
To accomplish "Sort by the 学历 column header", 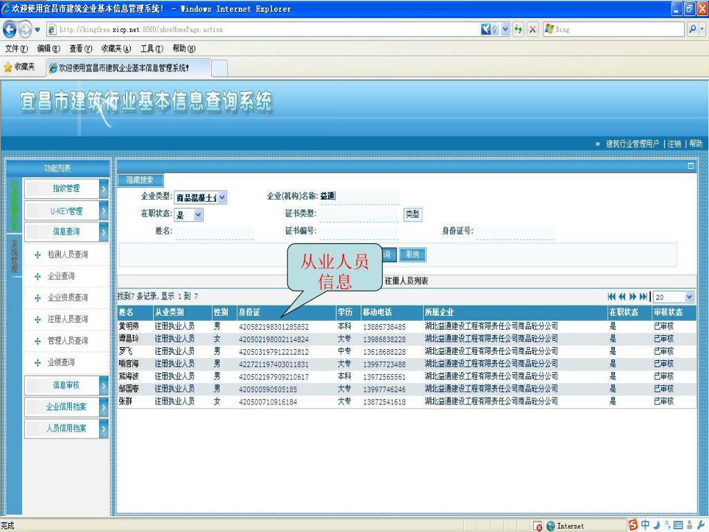I will click(348, 312).
